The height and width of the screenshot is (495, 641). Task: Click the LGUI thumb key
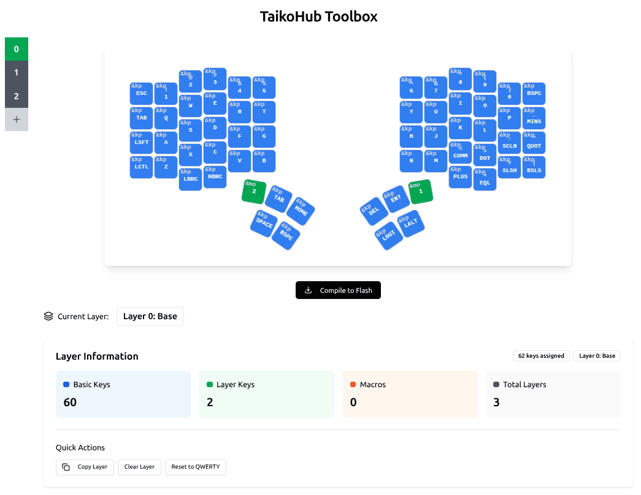[388, 235]
